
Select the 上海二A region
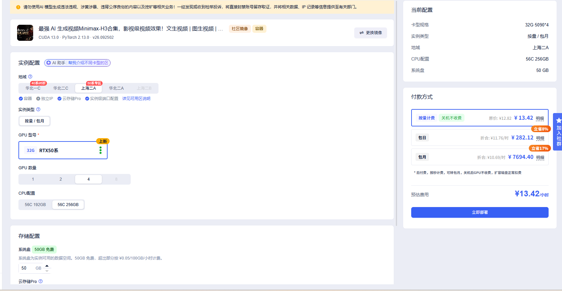coord(88,88)
